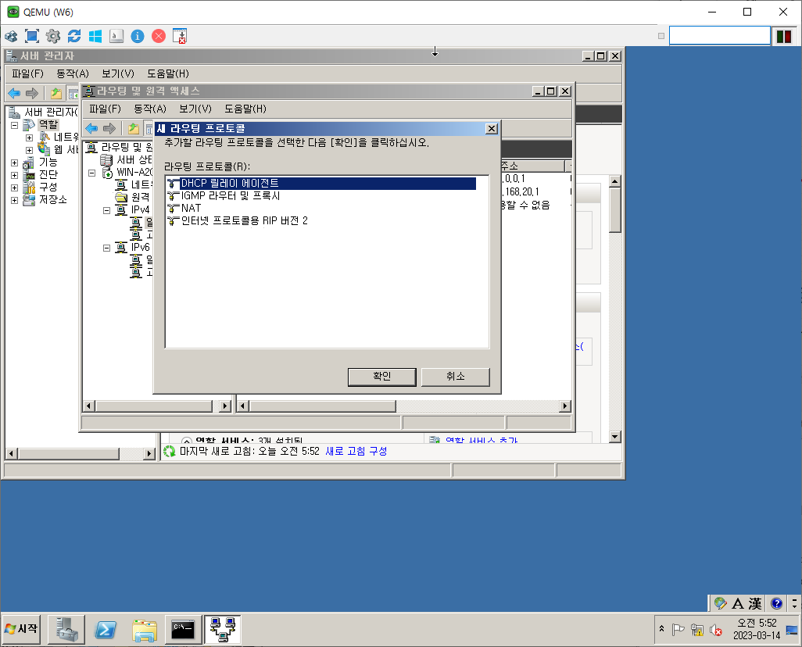This screenshot has height=647, width=802.
Task: Open 보기(V) menu in 라우팅 및 원격 액세스
Action: coord(195,109)
